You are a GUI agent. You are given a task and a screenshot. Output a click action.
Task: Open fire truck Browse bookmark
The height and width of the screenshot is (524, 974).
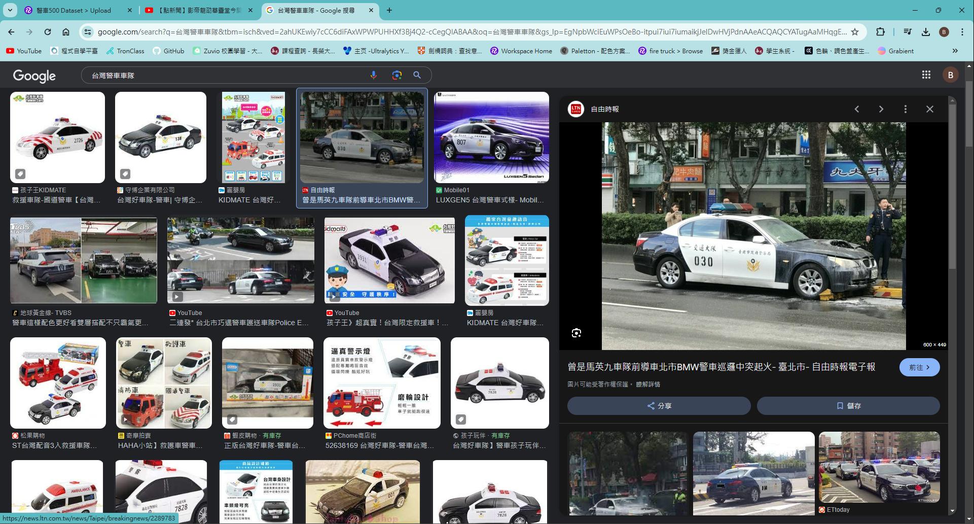670,51
